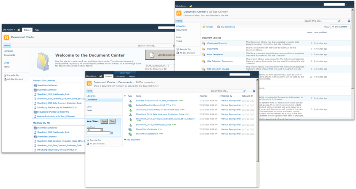Click file icon beside SharePoint_2010_Walkthrough_Guide in library list

click(x=130, y=125)
